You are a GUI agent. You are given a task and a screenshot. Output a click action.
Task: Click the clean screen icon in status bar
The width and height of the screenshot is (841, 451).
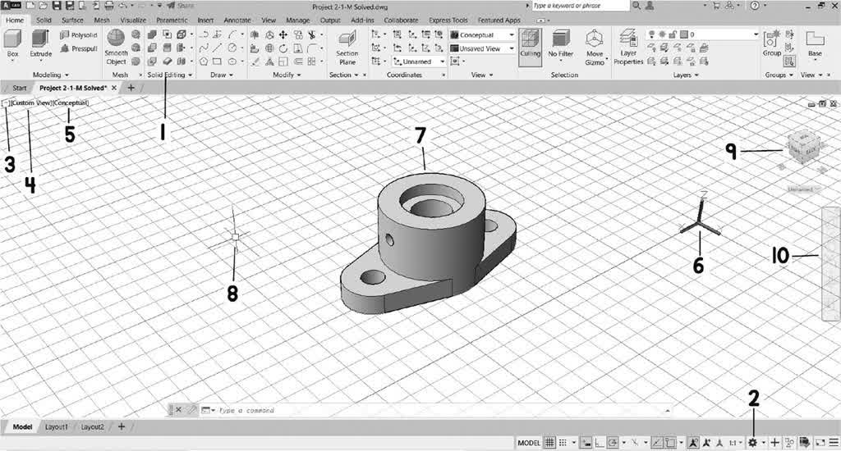point(820,443)
